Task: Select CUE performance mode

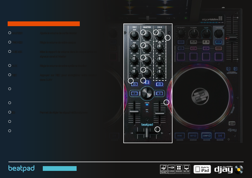Action: point(181,48)
